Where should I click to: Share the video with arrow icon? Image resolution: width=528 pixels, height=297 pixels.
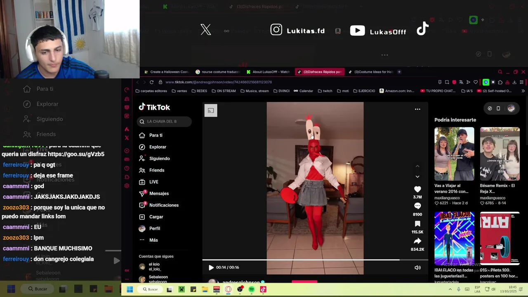[x=417, y=241]
